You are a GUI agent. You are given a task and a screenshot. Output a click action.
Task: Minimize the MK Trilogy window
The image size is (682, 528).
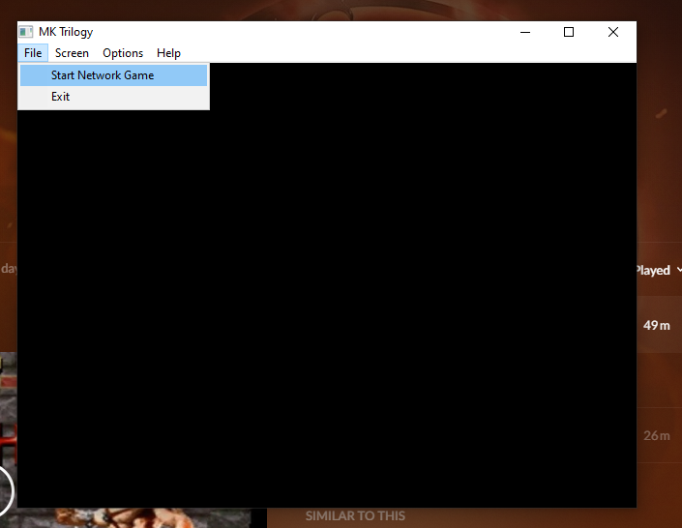pos(525,32)
